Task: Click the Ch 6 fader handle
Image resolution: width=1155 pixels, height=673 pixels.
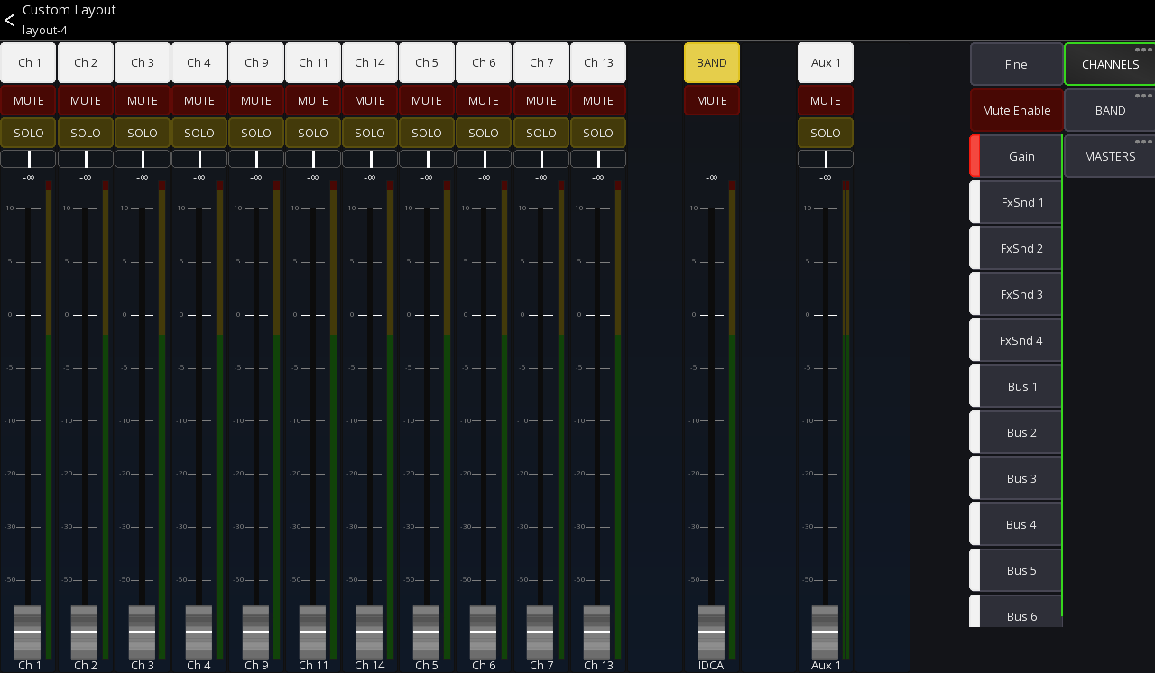Action: click(x=483, y=632)
